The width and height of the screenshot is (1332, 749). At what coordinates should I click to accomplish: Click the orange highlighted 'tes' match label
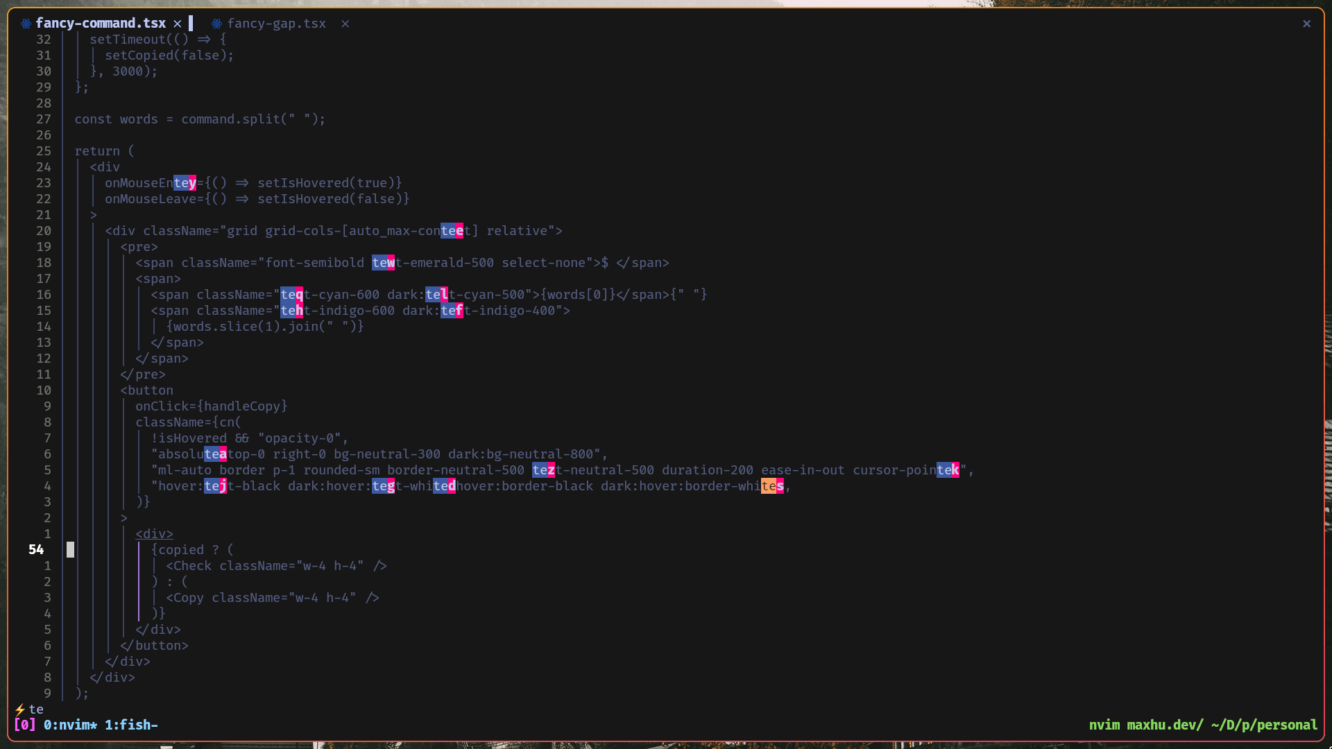(772, 486)
